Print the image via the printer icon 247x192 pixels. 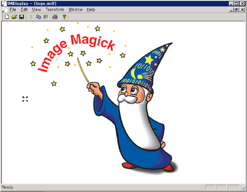pos(55,16)
